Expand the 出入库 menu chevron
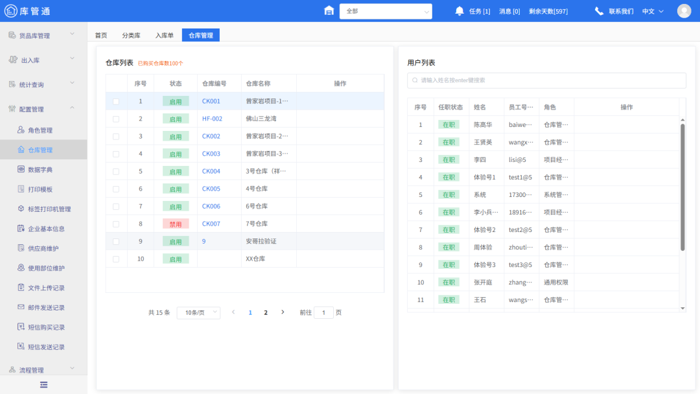 (72, 58)
